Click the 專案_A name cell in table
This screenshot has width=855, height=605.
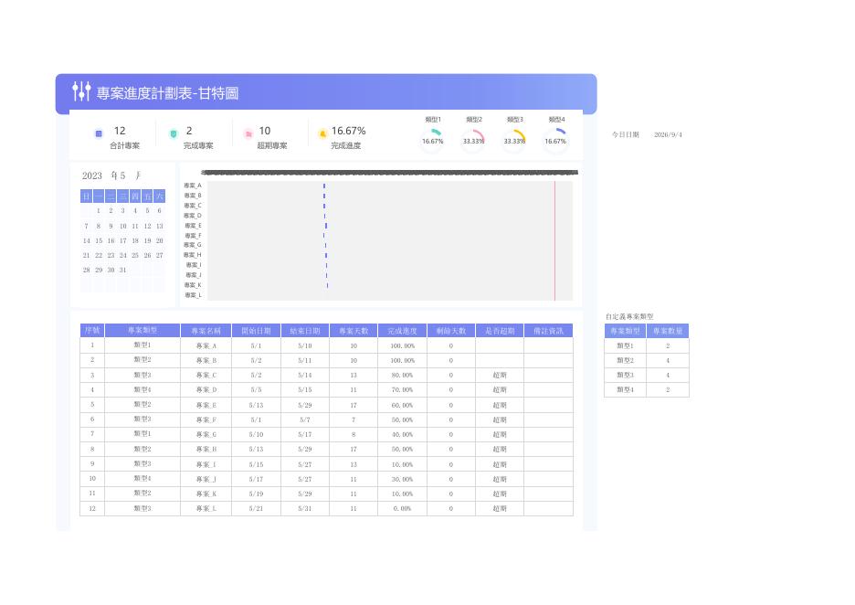coord(206,345)
